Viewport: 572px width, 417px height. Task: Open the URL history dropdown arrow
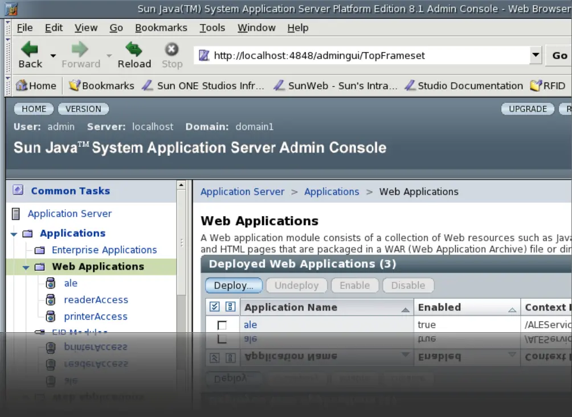[536, 55]
